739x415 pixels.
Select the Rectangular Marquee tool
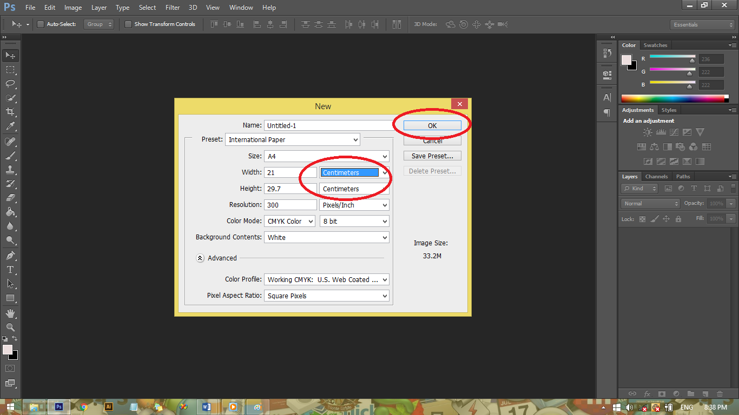coord(10,70)
